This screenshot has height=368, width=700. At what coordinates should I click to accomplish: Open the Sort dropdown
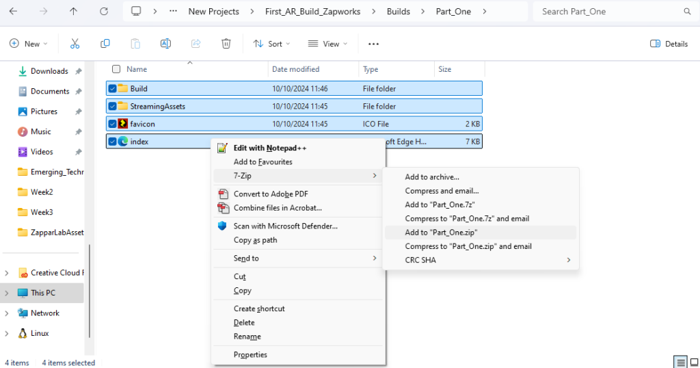coord(271,44)
